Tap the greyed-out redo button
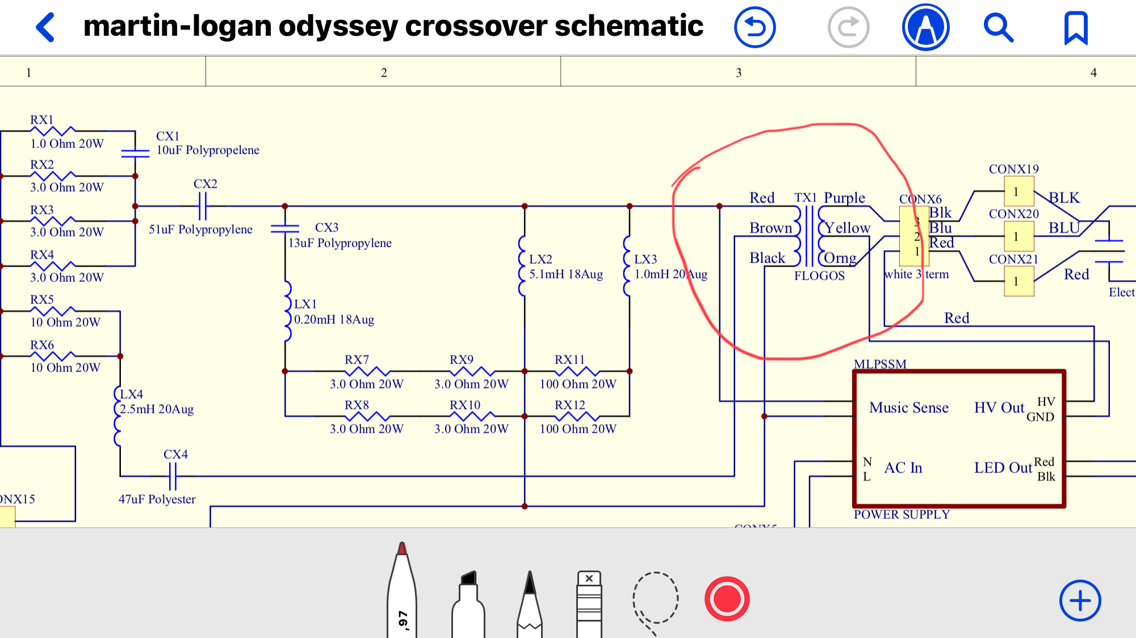The height and width of the screenshot is (638, 1136). 848,27
